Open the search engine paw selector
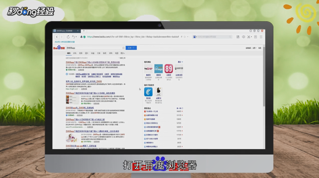The image size is (319, 178). click(x=195, y=37)
